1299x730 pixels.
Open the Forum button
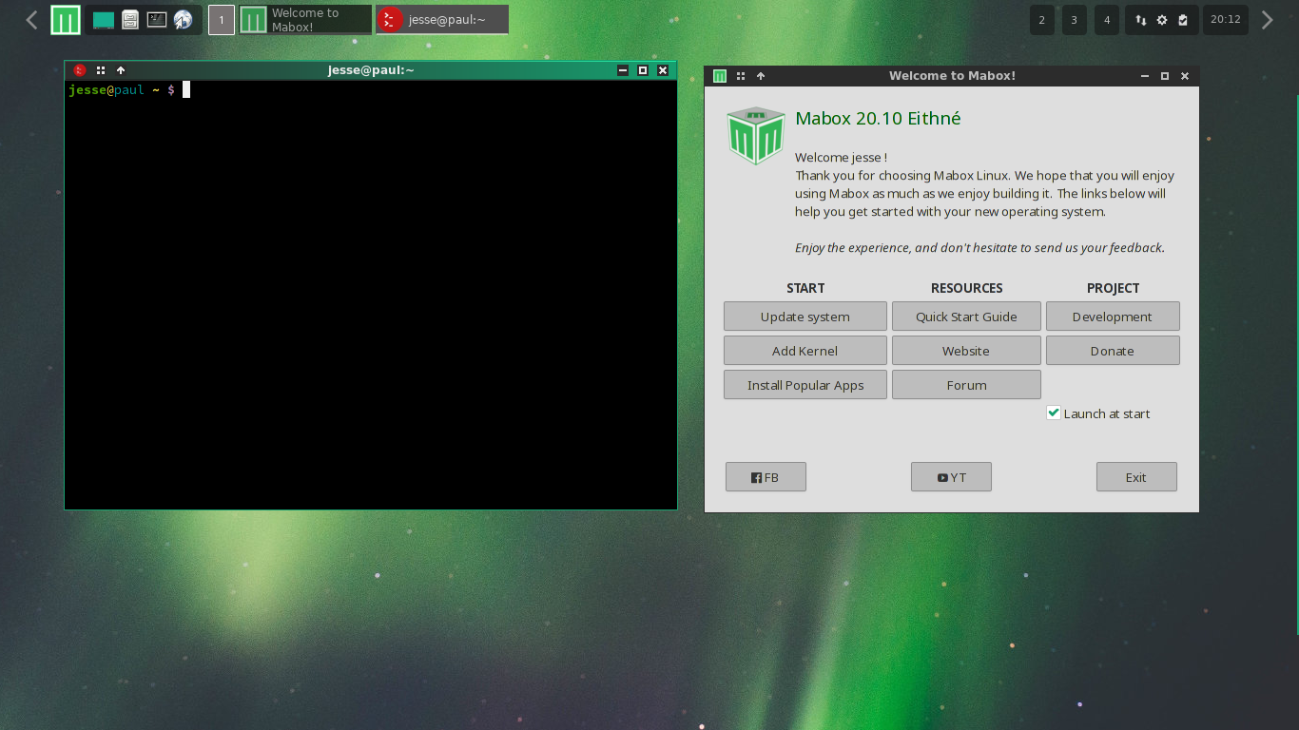[x=966, y=385]
